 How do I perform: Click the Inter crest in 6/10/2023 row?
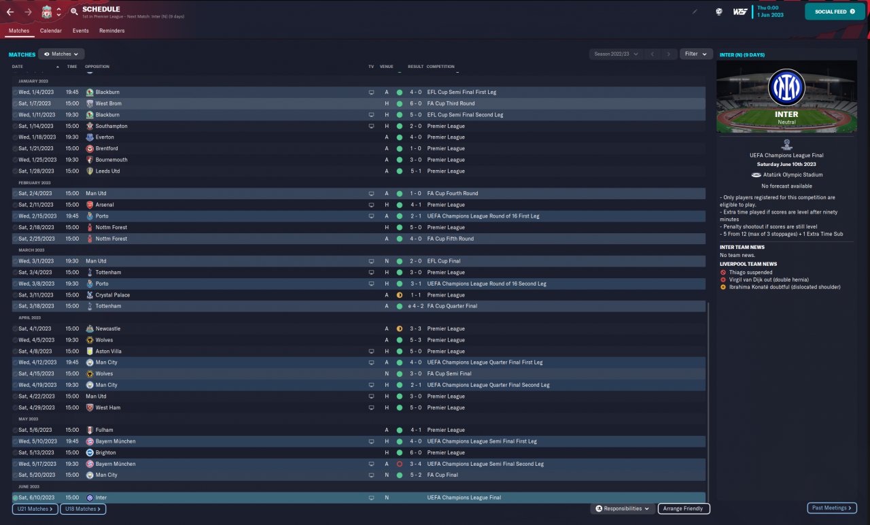90,498
